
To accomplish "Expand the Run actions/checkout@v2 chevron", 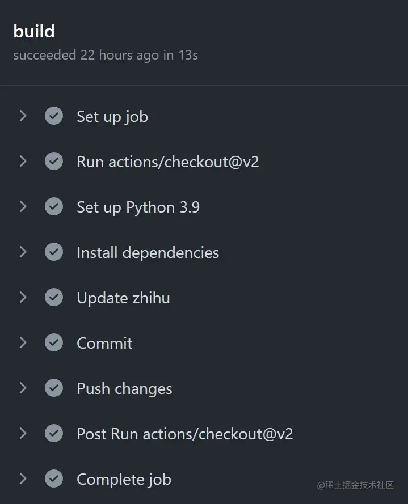I will pyautogui.click(x=23, y=162).
